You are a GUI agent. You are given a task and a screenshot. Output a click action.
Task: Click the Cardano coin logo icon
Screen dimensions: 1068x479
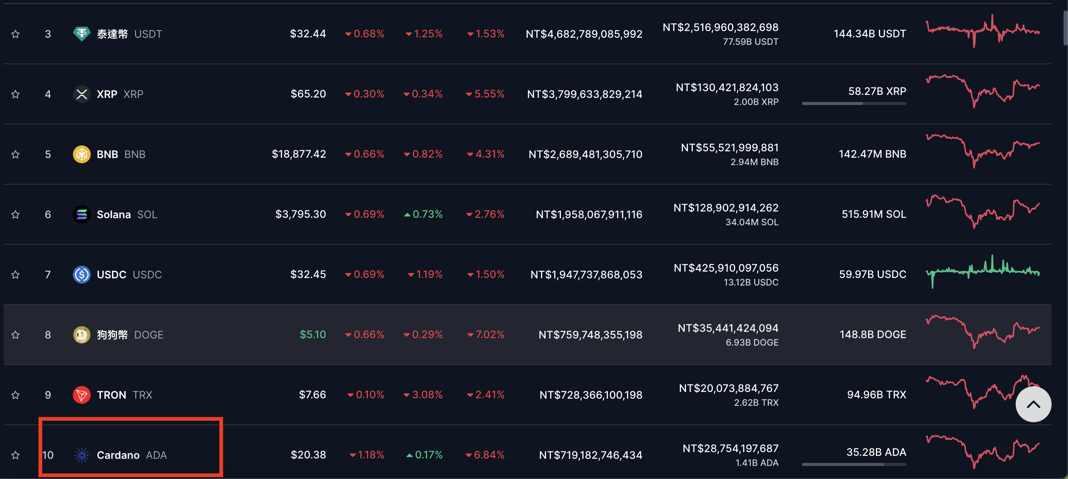pyautogui.click(x=82, y=455)
